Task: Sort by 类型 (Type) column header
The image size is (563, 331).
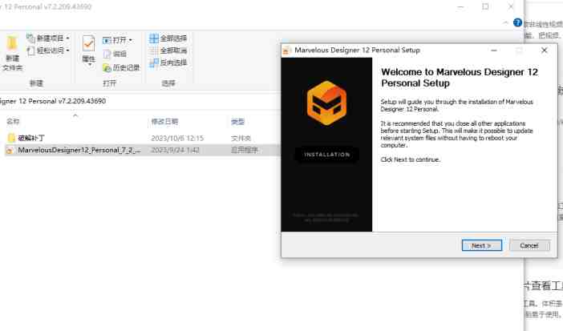Action: pyautogui.click(x=237, y=122)
